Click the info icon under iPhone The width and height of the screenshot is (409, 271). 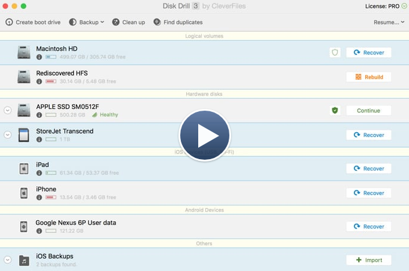(x=40, y=197)
